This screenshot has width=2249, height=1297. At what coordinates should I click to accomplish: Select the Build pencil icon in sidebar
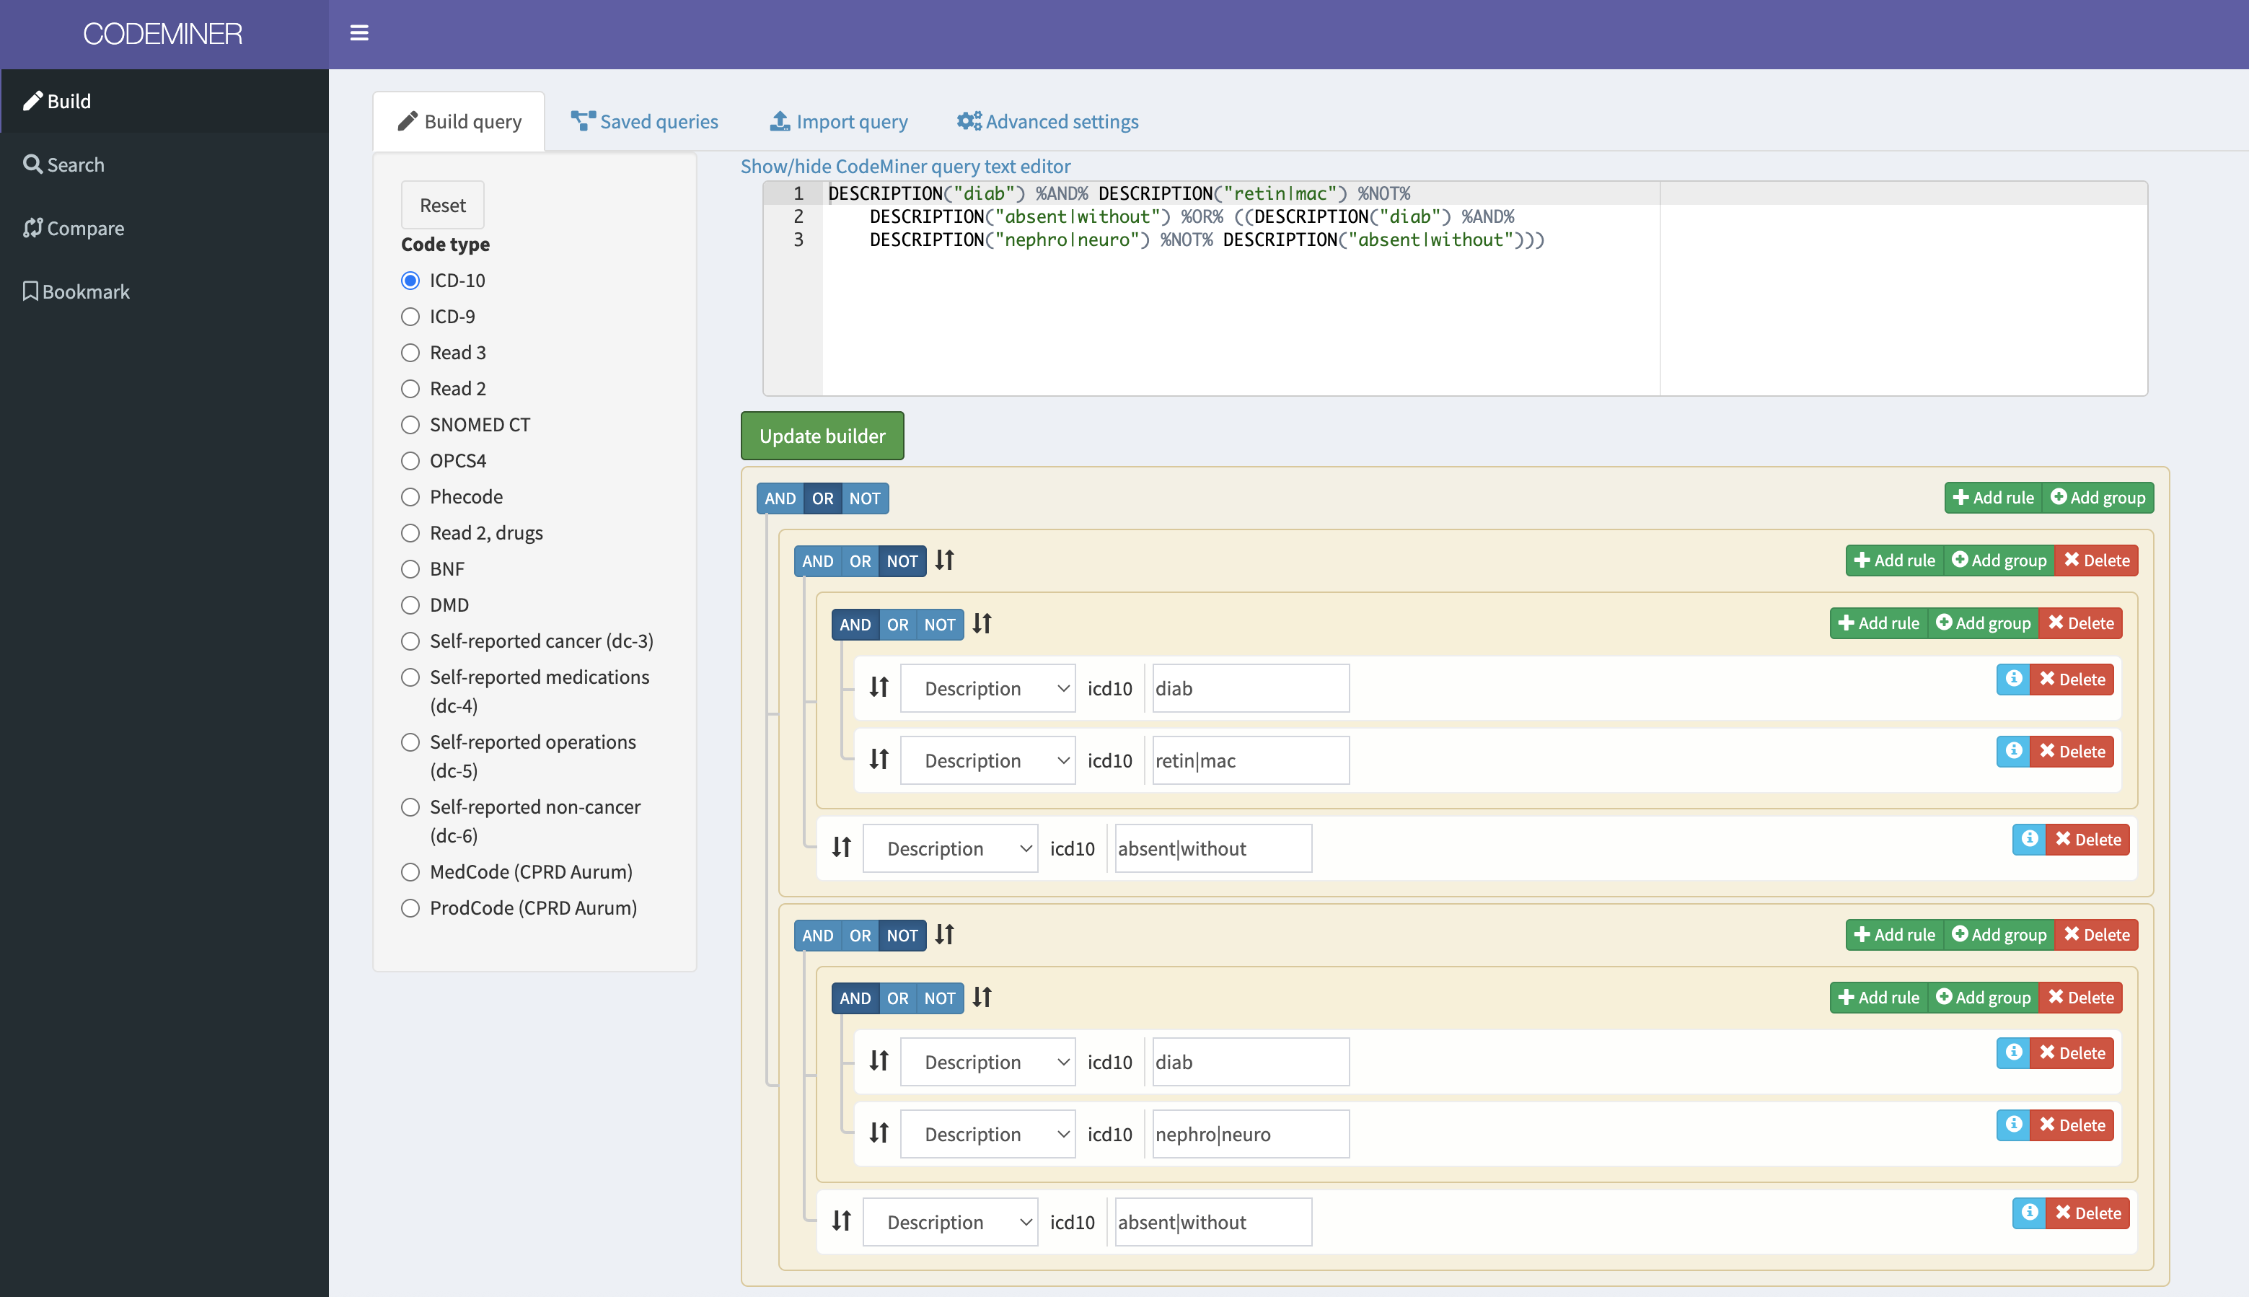[x=34, y=101]
